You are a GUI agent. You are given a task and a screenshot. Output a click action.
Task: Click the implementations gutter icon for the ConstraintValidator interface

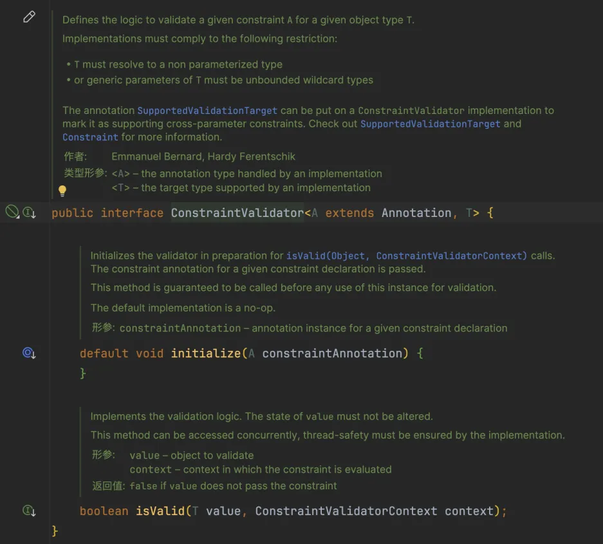(29, 212)
